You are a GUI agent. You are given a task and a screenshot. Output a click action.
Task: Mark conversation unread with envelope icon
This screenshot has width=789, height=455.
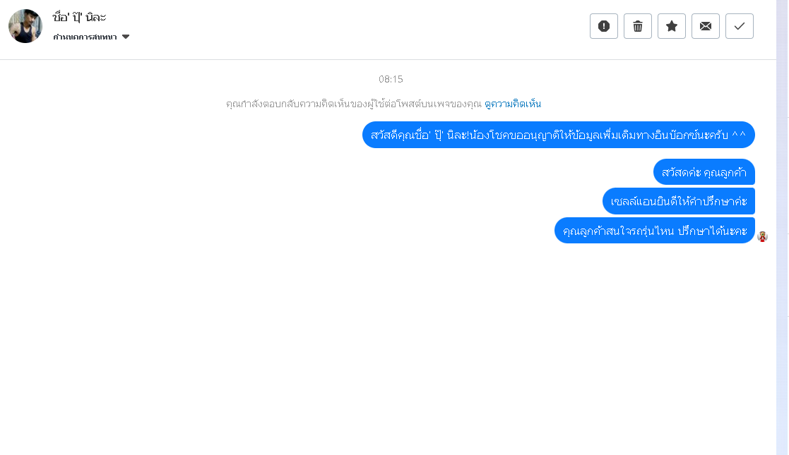(x=706, y=26)
